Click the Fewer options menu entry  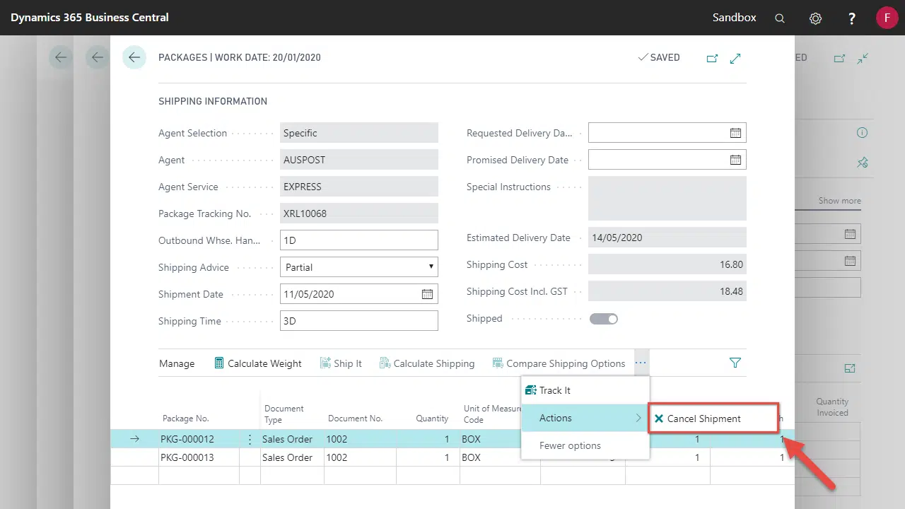click(x=570, y=445)
